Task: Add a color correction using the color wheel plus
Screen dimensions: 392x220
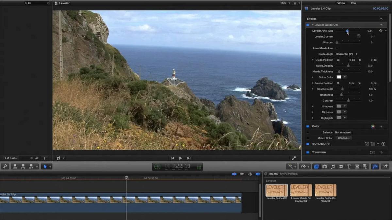Action: [x=373, y=126]
